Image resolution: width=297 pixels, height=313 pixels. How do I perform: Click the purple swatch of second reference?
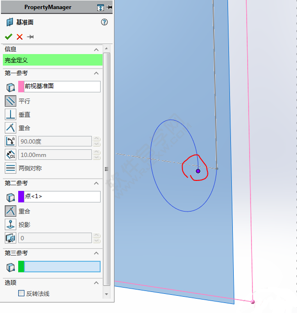[x=21, y=197]
